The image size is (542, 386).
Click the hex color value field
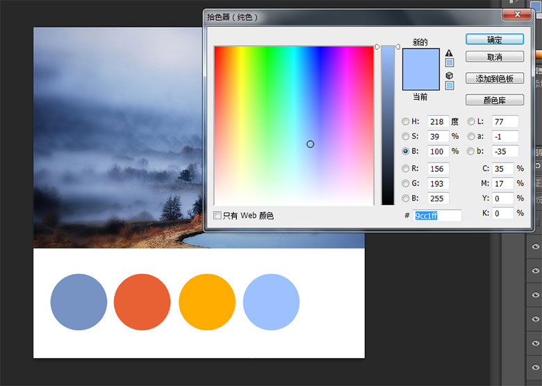(x=437, y=215)
